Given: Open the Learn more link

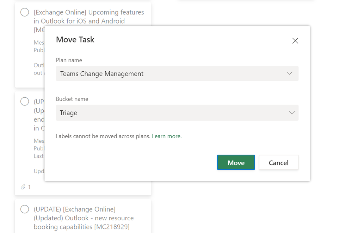Looking at the screenshot, I should coord(167,136).
